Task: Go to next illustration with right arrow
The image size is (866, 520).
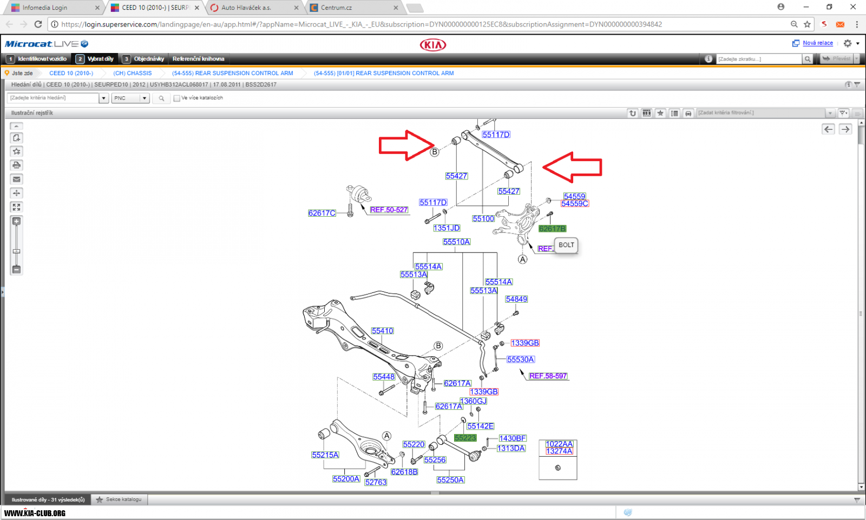Action: point(845,129)
